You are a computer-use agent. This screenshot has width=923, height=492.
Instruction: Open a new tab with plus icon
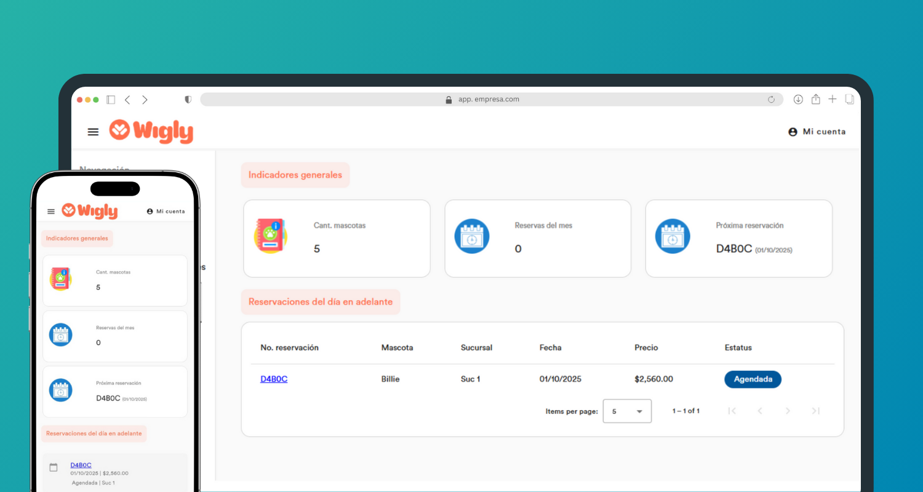click(x=833, y=99)
